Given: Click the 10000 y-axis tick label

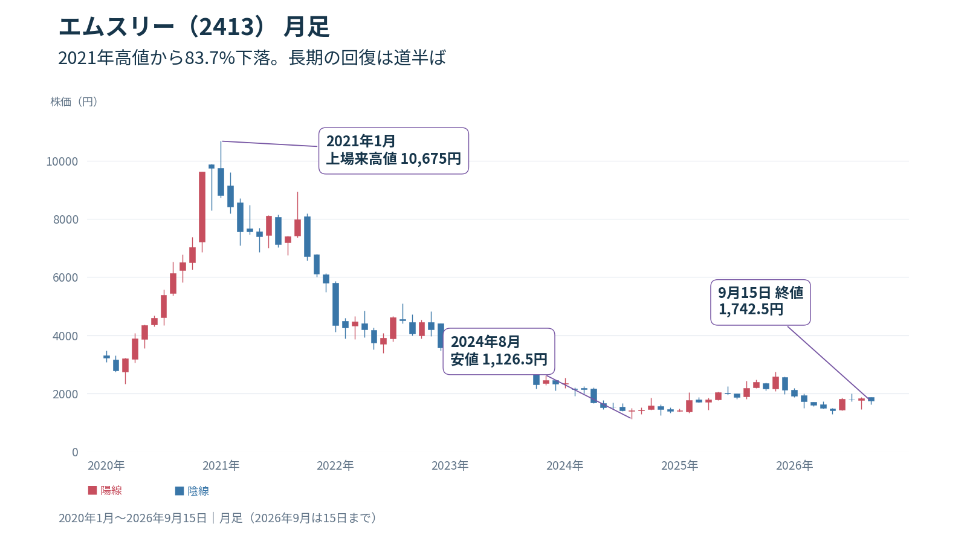Looking at the screenshot, I should tap(62, 161).
